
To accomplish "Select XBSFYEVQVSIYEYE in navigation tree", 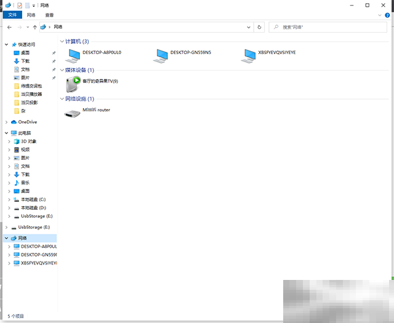I will [x=39, y=263].
